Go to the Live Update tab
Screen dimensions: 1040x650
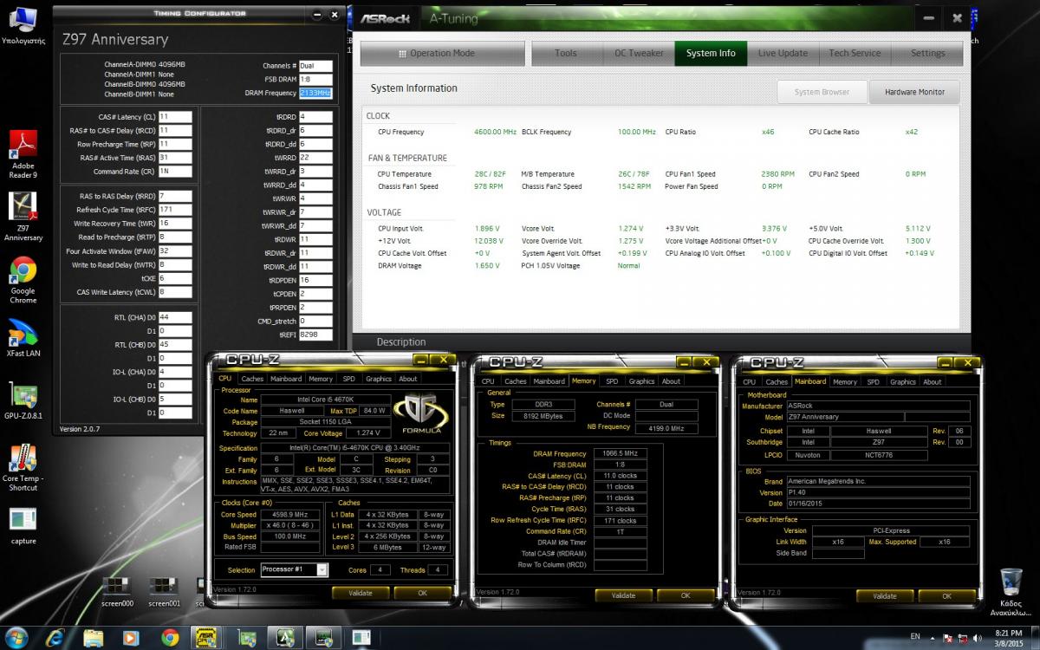783,53
